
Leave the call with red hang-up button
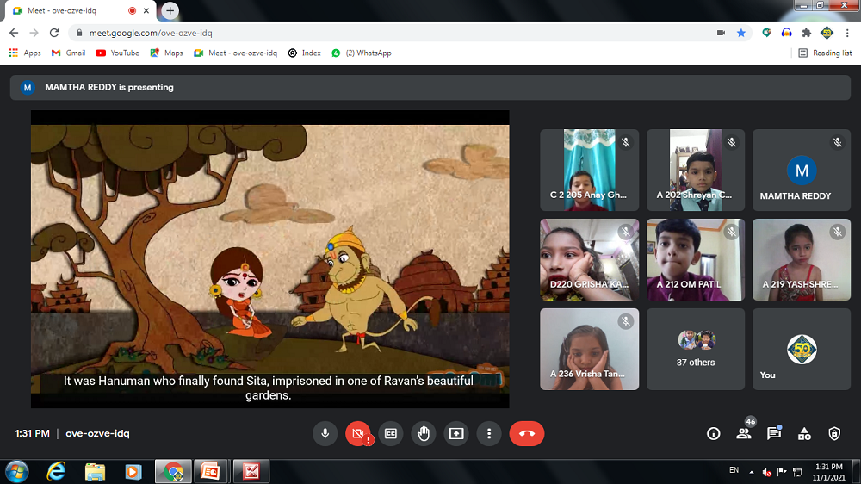tap(526, 434)
